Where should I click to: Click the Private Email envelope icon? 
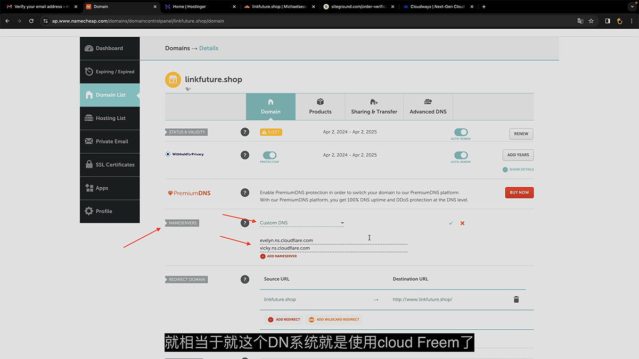pos(89,141)
